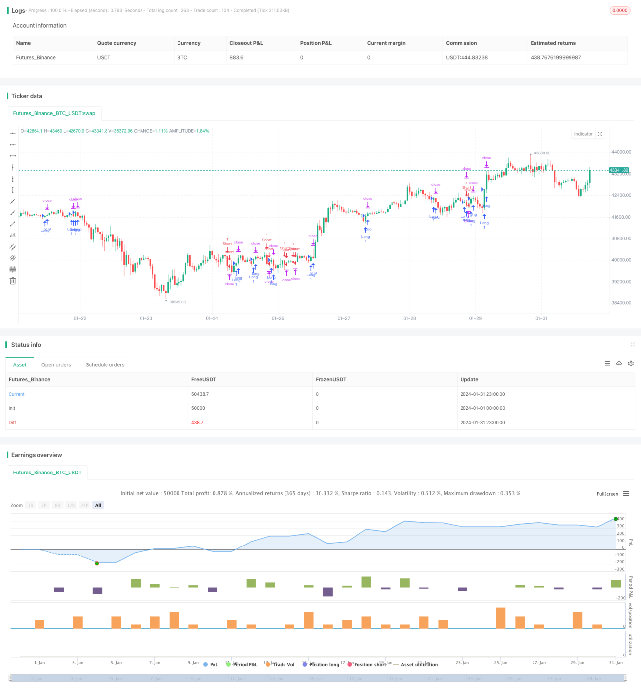The image size is (641, 692).
Task: Select the vertical ray line drawing tool
Action: click(x=13, y=179)
